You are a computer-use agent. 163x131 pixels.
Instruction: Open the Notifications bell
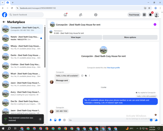click(x=150, y=15)
